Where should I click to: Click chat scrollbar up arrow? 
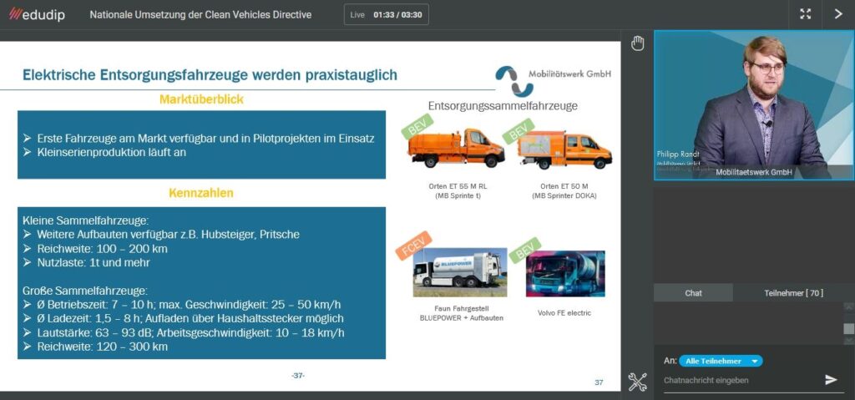tap(848, 306)
